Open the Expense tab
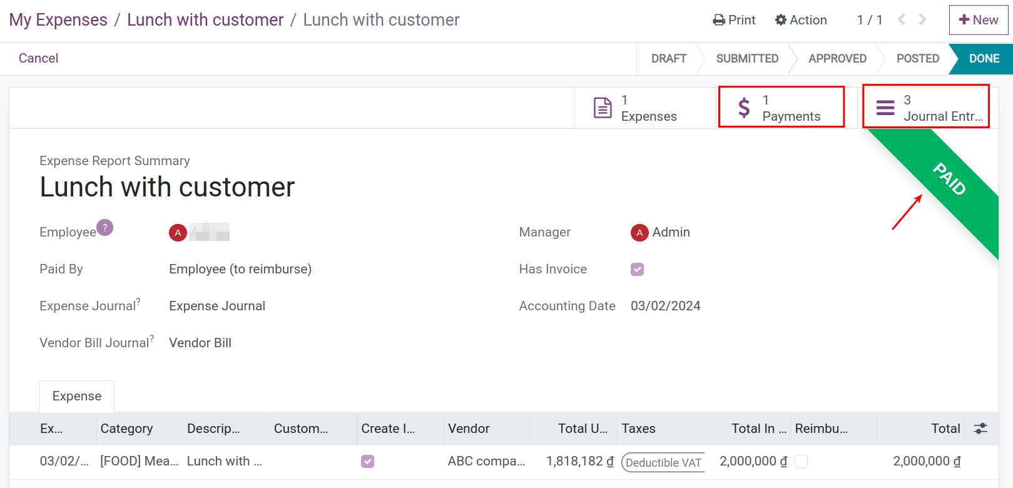 (x=77, y=396)
